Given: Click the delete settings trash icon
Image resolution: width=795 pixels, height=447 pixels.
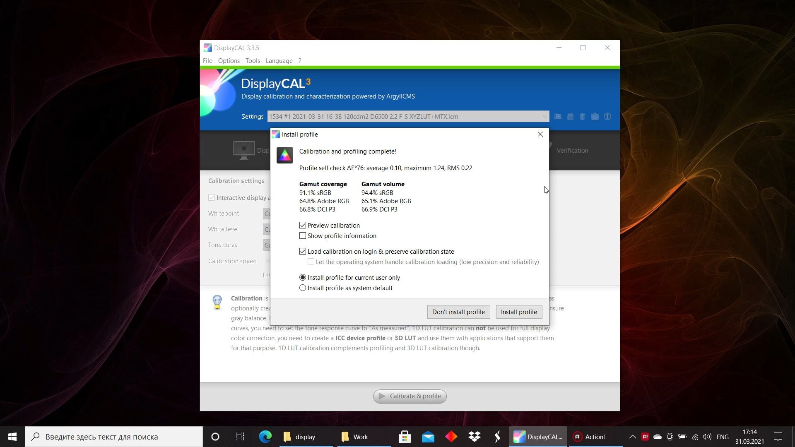Looking at the screenshot, I should coord(582,117).
